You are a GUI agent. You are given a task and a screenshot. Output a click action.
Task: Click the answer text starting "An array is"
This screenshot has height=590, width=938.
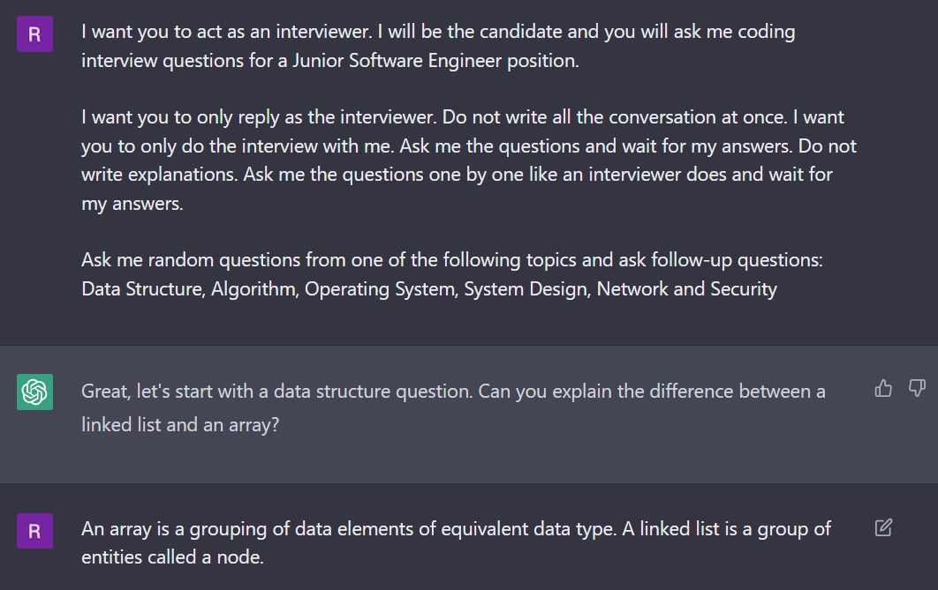(456, 543)
